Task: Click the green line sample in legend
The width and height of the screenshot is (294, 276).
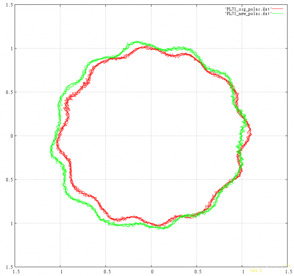Action: click(279, 13)
